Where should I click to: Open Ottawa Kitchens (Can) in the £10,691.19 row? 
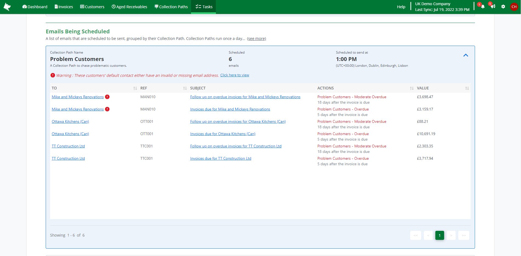70,134
